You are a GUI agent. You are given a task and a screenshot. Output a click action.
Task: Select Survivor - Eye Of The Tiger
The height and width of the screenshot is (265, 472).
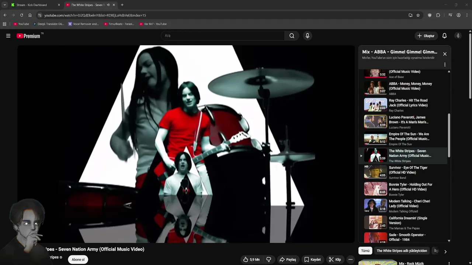pyautogui.click(x=403, y=172)
